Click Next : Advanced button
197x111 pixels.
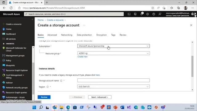point(100,97)
